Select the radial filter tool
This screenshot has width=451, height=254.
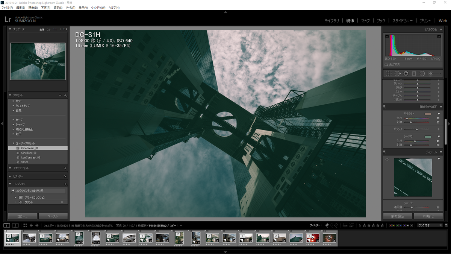tap(422, 74)
